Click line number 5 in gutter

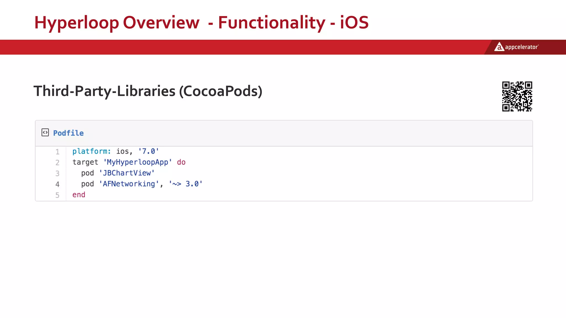coord(57,195)
